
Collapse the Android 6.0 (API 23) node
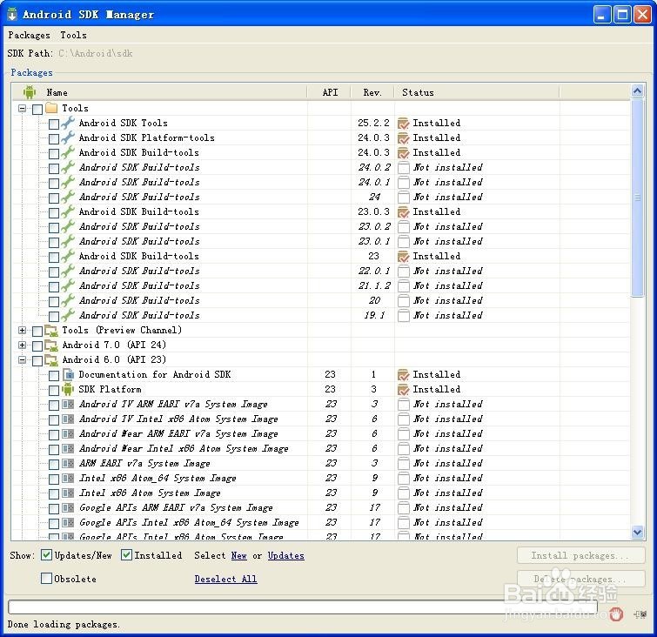pyautogui.click(x=23, y=360)
